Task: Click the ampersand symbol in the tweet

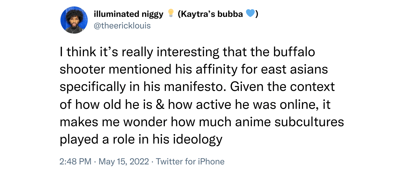Action: (x=160, y=105)
